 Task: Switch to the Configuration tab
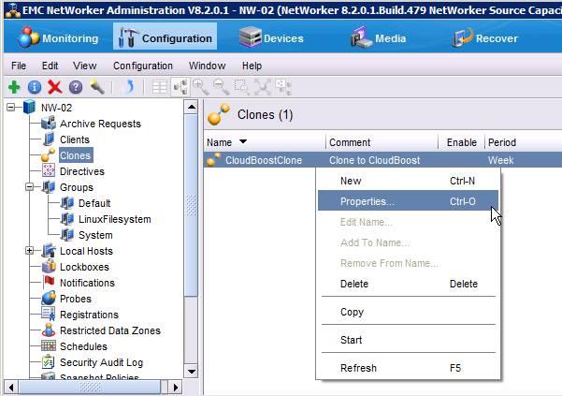click(166, 37)
